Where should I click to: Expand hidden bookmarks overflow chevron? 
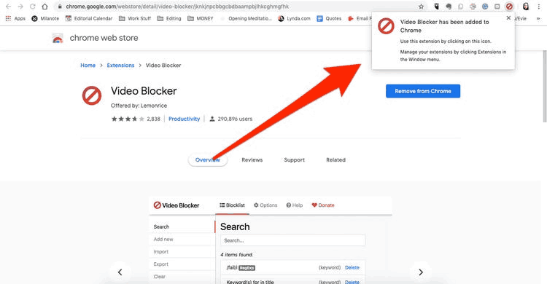click(x=538, y=18)
